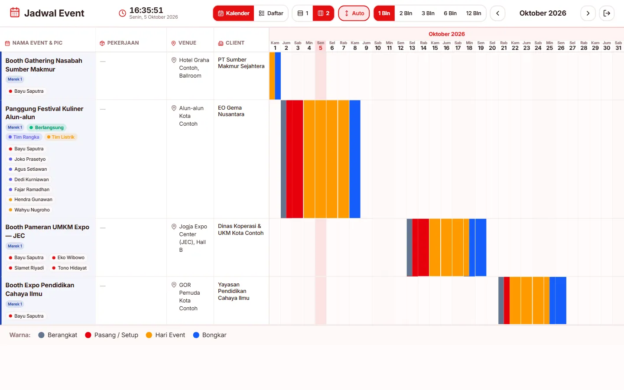This screenshot has width=624, height=390.
Task: Set range to 12 Bln
Action: tap(474, 13)
